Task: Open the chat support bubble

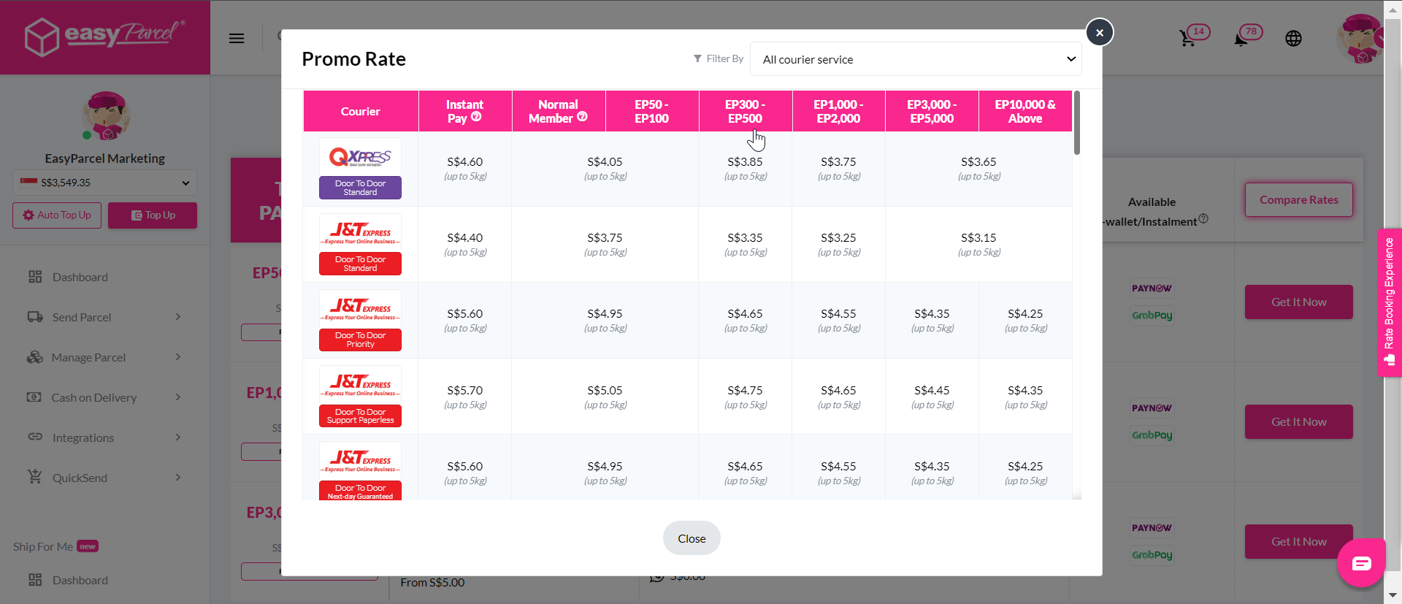Action: 1361,563
